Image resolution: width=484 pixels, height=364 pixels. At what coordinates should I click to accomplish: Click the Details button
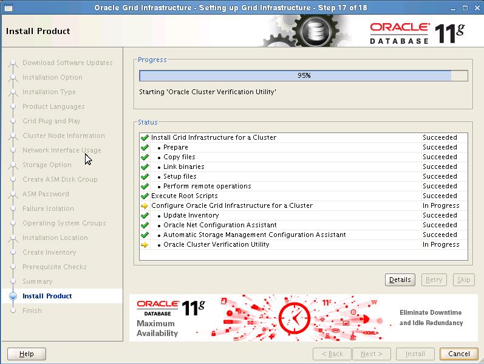click(400, 280)
